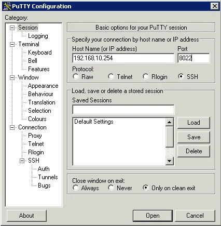Click the sessions list scrollbar thumb
The height and width of the screenshot is (226, 221).
[170, 137]
